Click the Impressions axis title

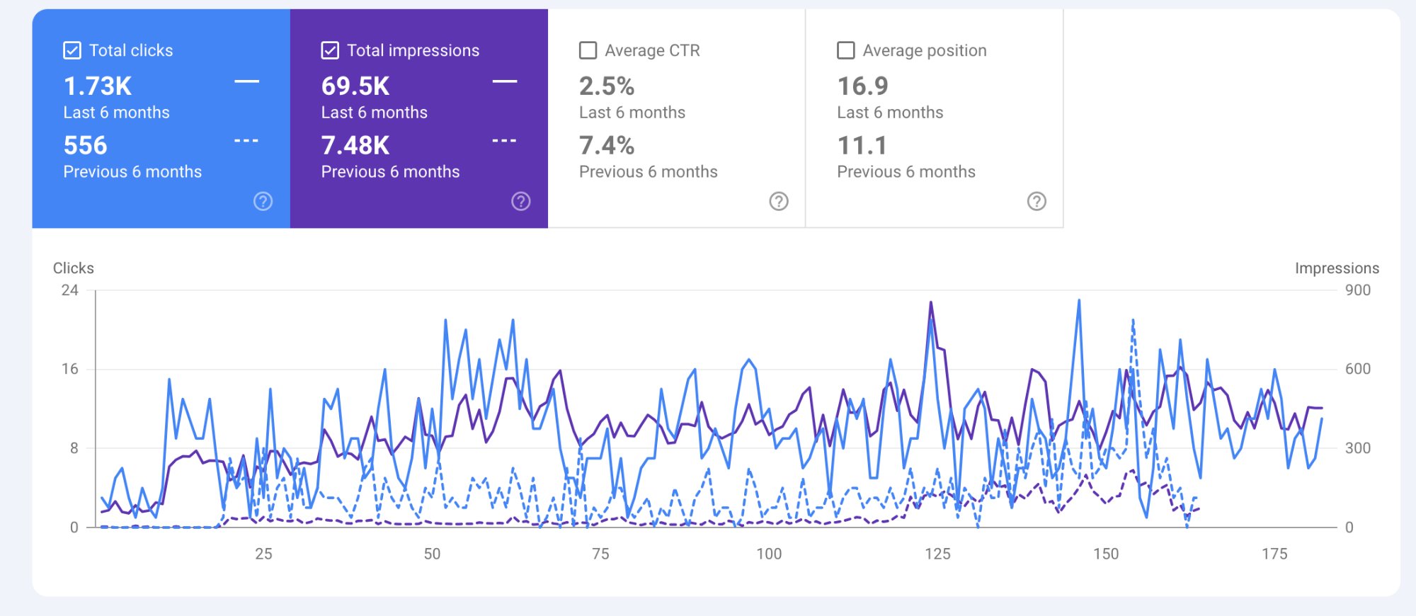pyautogui.click(x=1337, y=268)
